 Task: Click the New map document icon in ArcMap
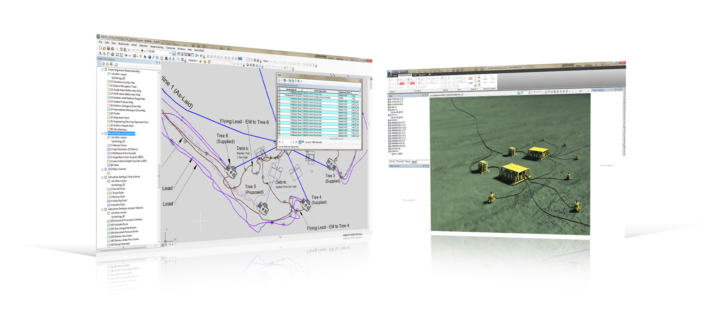[x=101, y=48]
